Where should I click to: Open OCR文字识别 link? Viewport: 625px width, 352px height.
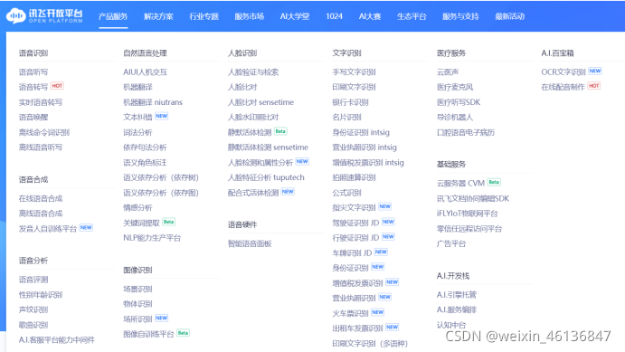[x=563, y=72]
